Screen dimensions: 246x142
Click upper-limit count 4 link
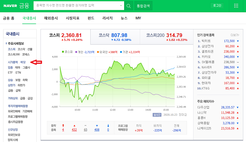point(63,130)
